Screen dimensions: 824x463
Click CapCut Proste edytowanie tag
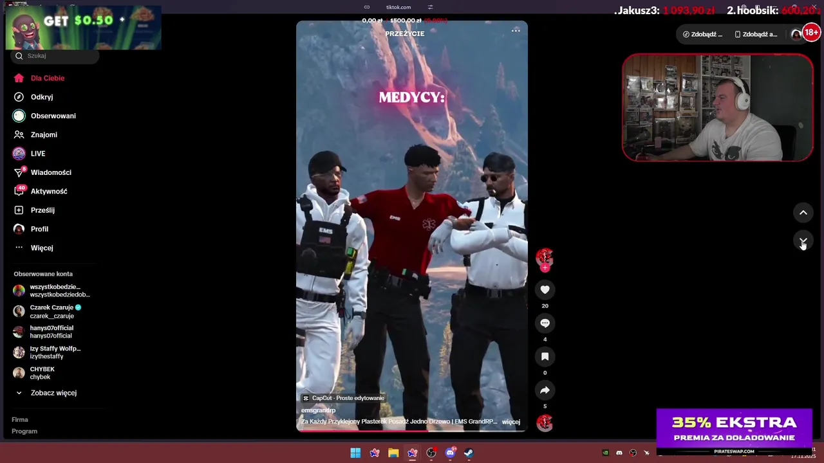(343, 398)
